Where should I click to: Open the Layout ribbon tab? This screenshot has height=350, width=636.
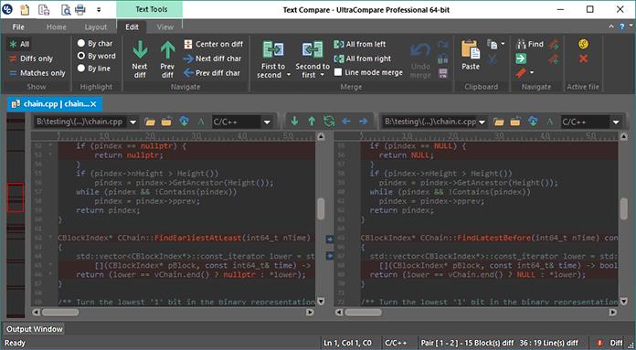[x=95, y=27]
